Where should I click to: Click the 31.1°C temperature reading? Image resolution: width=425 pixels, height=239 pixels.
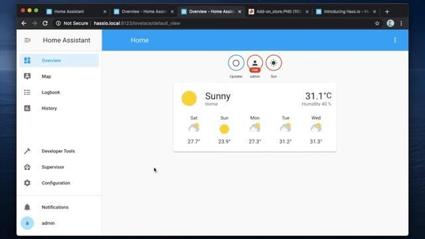318,96
